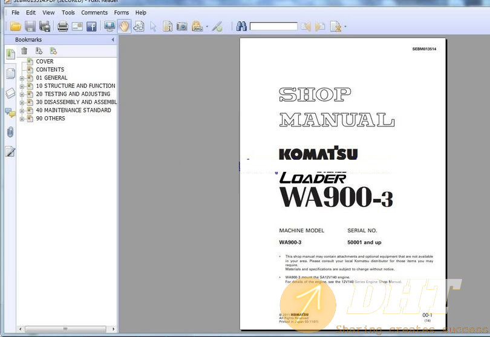Click the RMS padlock protection icon
Image resolution: width=490 pixels, height=337 pixels.
[x=197, y=27]
